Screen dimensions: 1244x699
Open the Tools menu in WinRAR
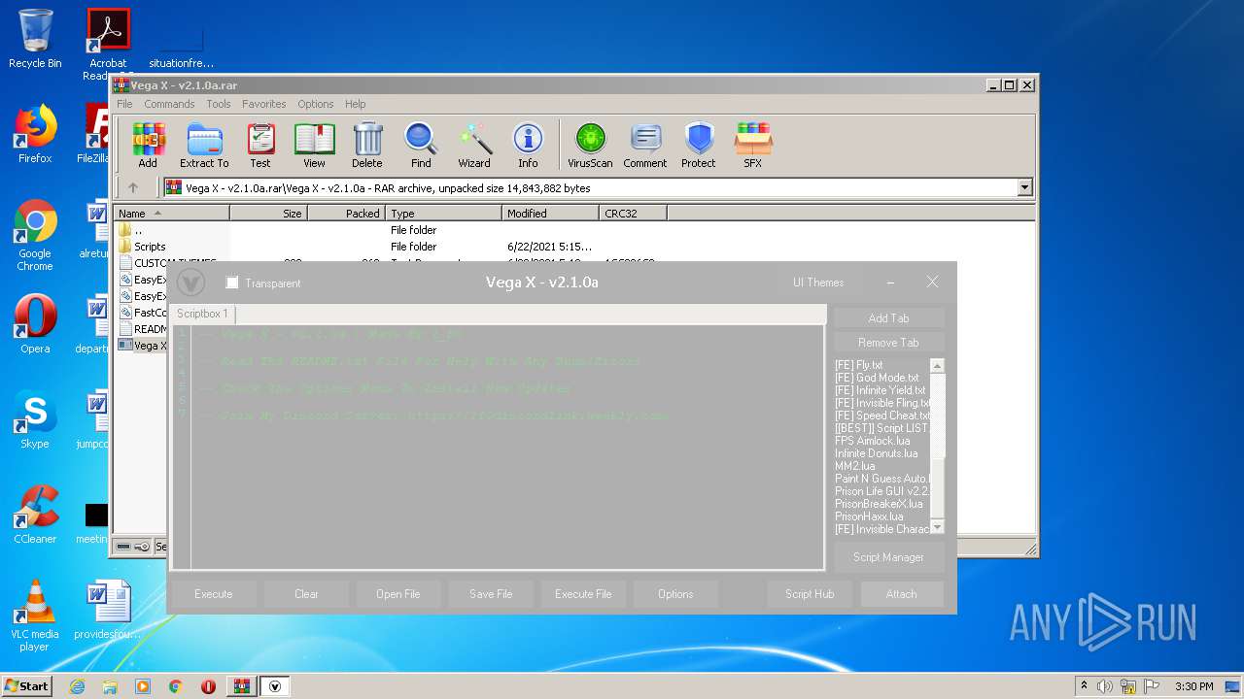(219, 104)
